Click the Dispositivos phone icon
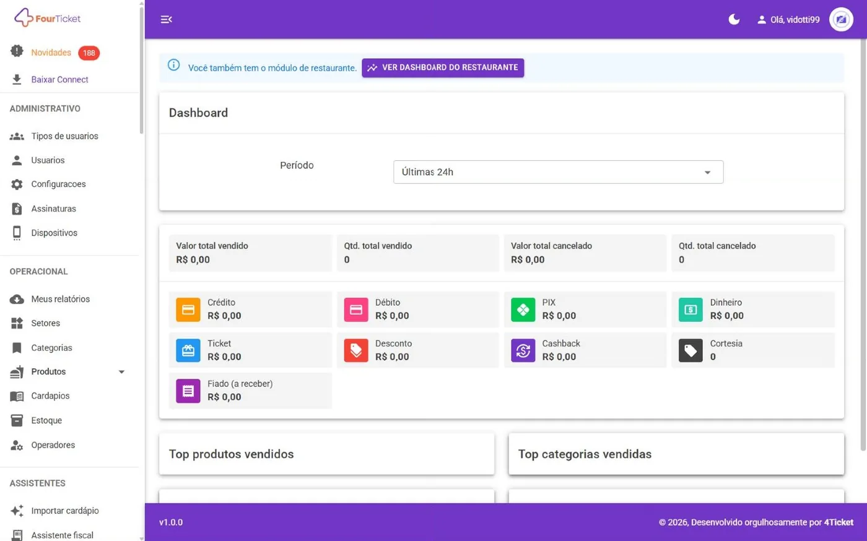Image resolution: width=867 pixels, height=541 pixels. pos(17,233)
